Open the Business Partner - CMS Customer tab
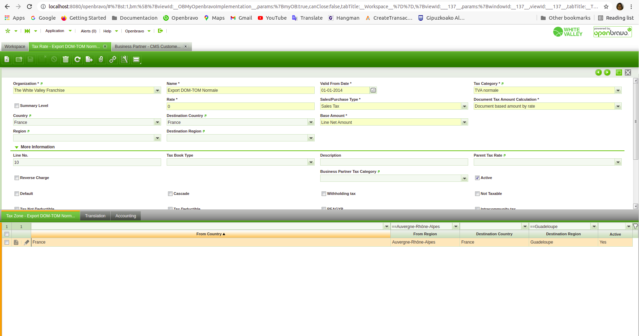This screenshot has width=639, height=336. (x=148, y=47)
